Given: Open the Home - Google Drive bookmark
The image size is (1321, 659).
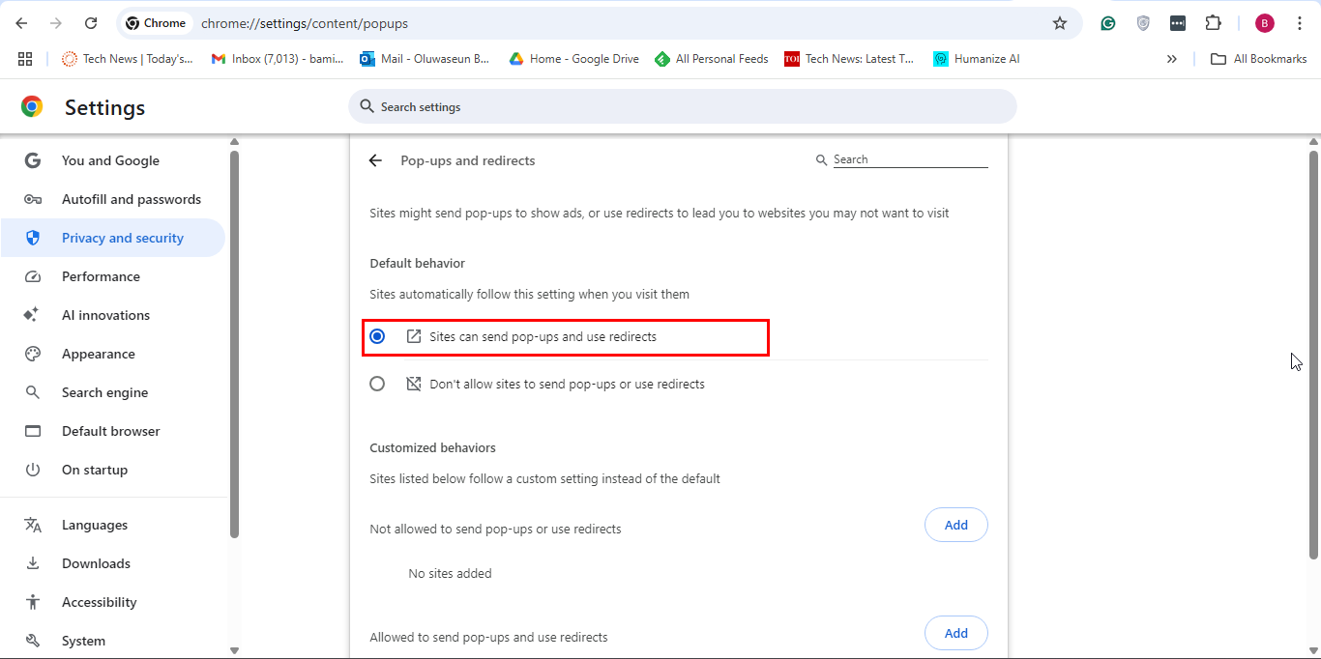Looking at the screenshot, I should click(x=574, y=59).
